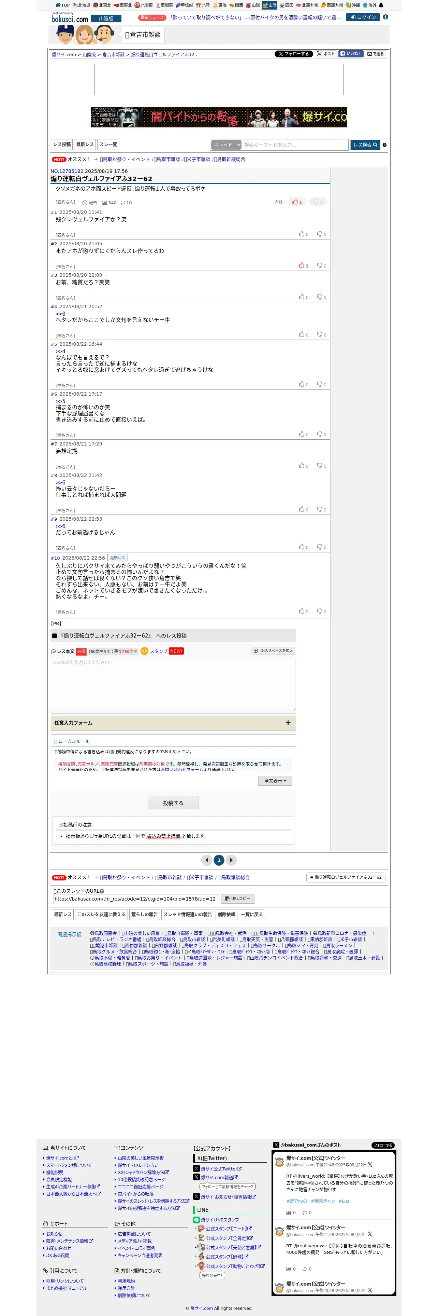Click the URLコピー button
The width and height of the screenshot is (438, 1316).
click(238, 899)
